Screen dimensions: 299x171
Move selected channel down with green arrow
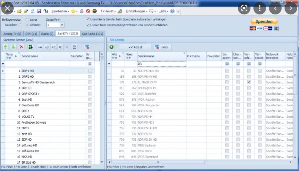point(13,47)
